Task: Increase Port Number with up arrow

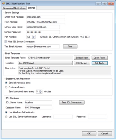Action: [34, 36]
